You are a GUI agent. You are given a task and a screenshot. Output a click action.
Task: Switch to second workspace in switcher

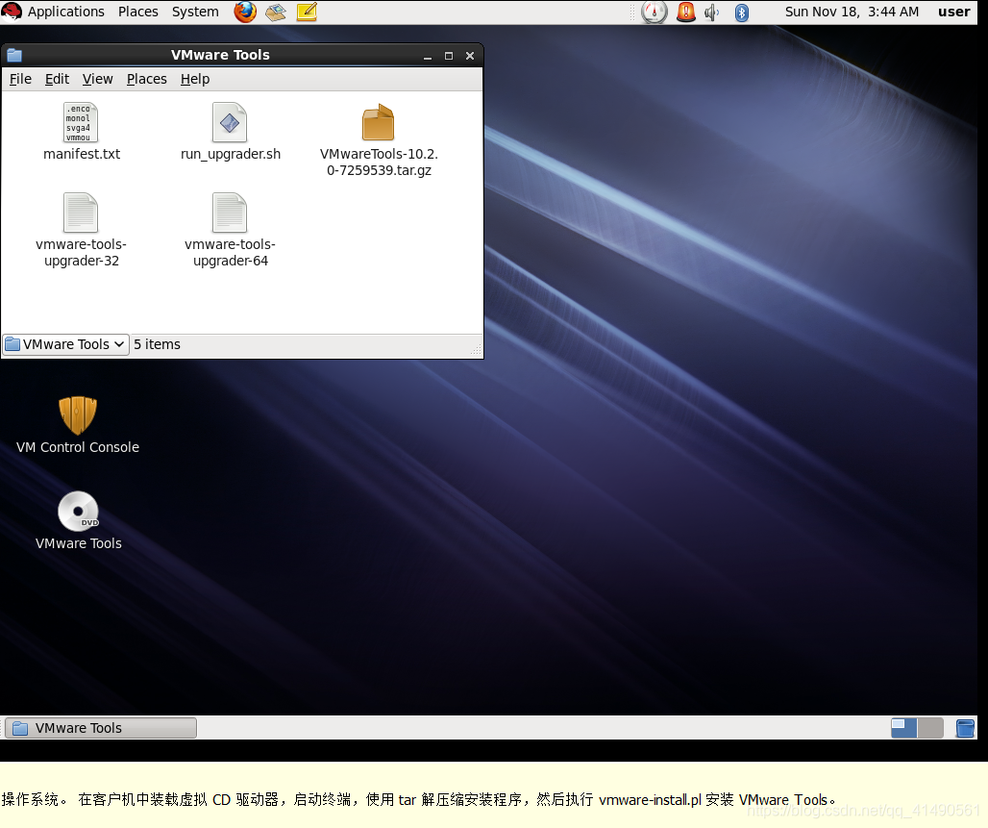930,728
